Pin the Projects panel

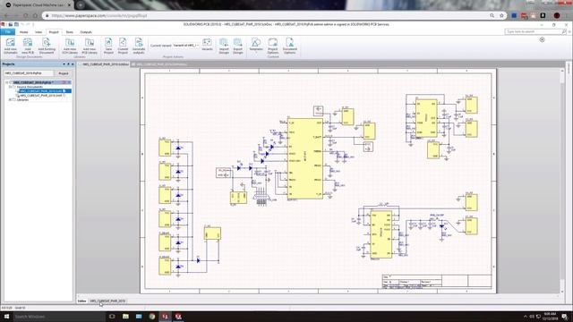coord(68,64)
